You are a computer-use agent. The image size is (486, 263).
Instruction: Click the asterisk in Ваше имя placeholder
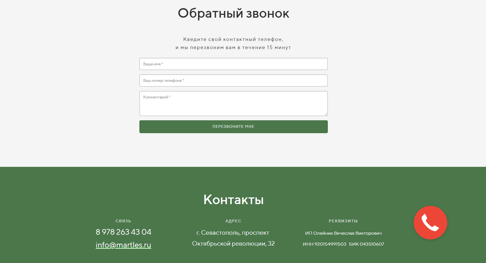[162, 63]
